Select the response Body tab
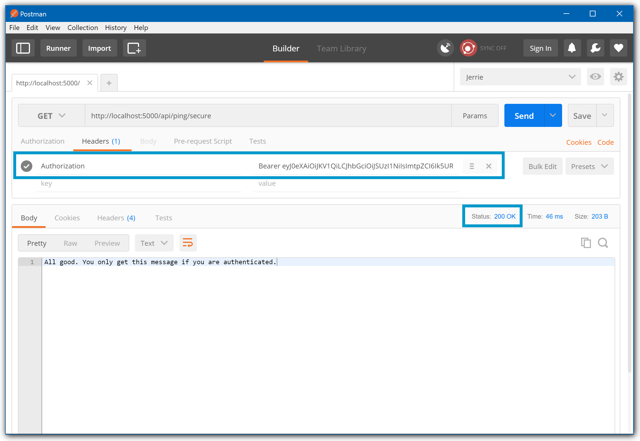640x441 pixels. (x=29, y=218)
